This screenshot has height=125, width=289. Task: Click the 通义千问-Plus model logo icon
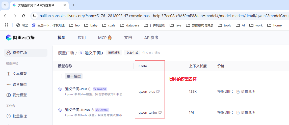[x=60, y=89]
